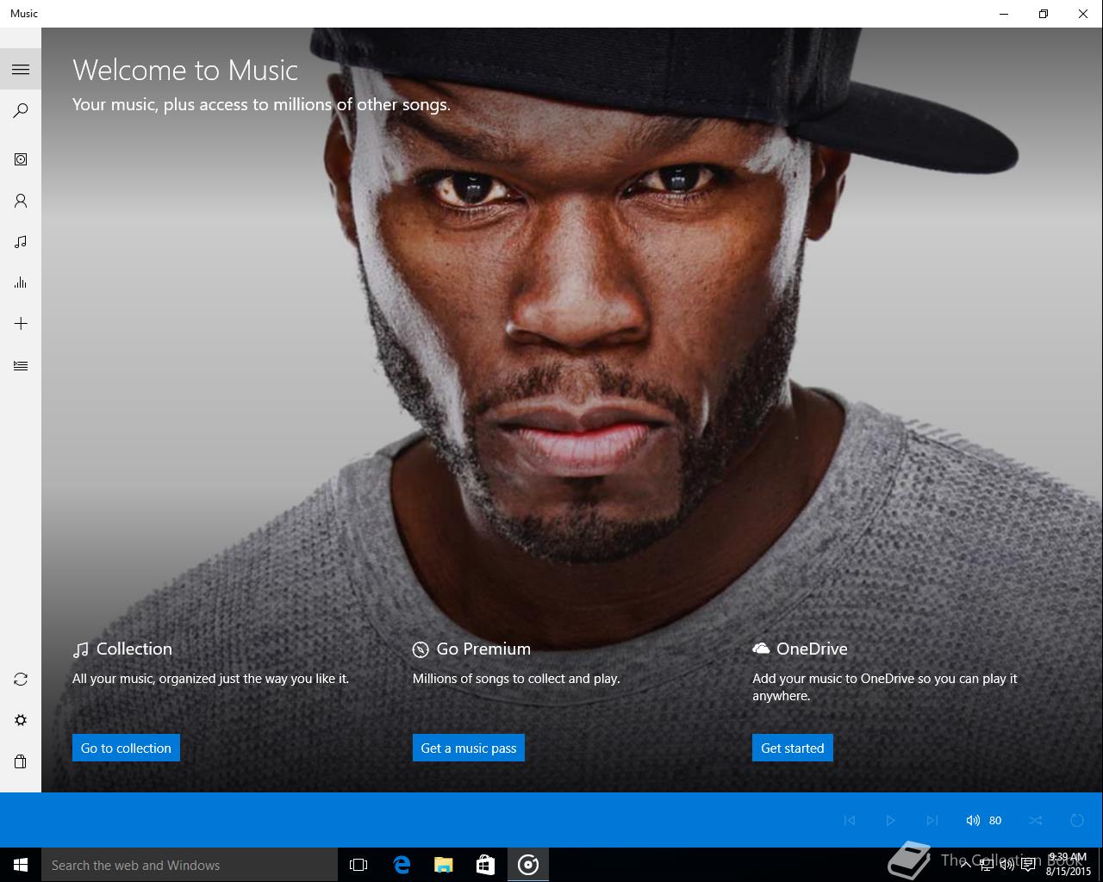Open Task View on the taskbar
The height and width of the screenshot is (882, 1103).
(358, 865)
